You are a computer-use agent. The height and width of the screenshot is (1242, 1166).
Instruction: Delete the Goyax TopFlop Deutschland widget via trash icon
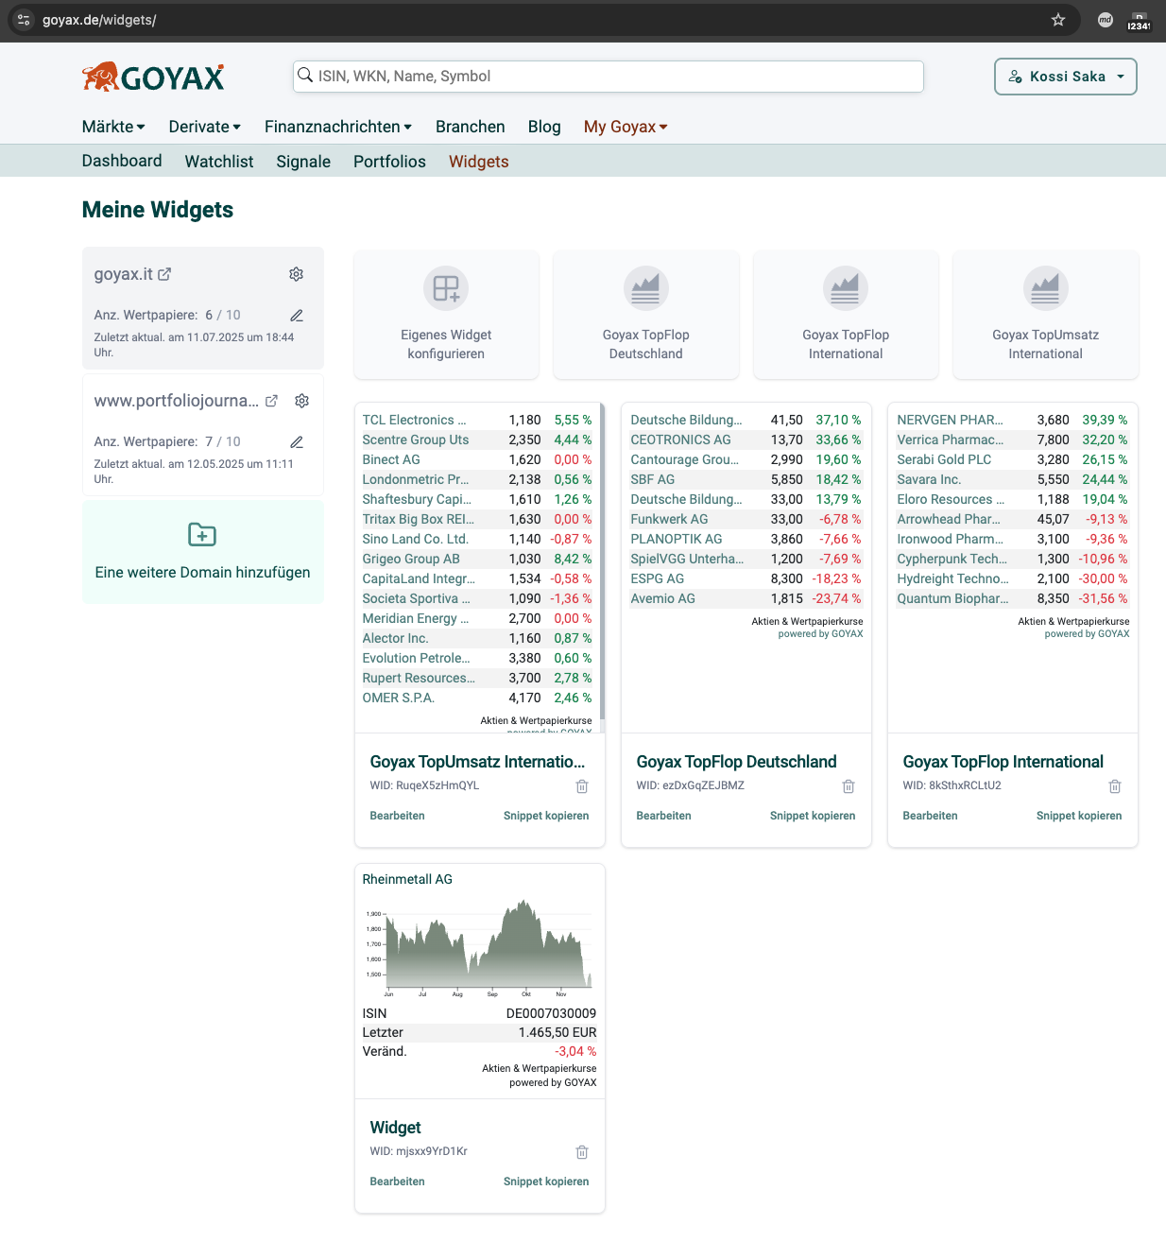[x=849, y=785]
